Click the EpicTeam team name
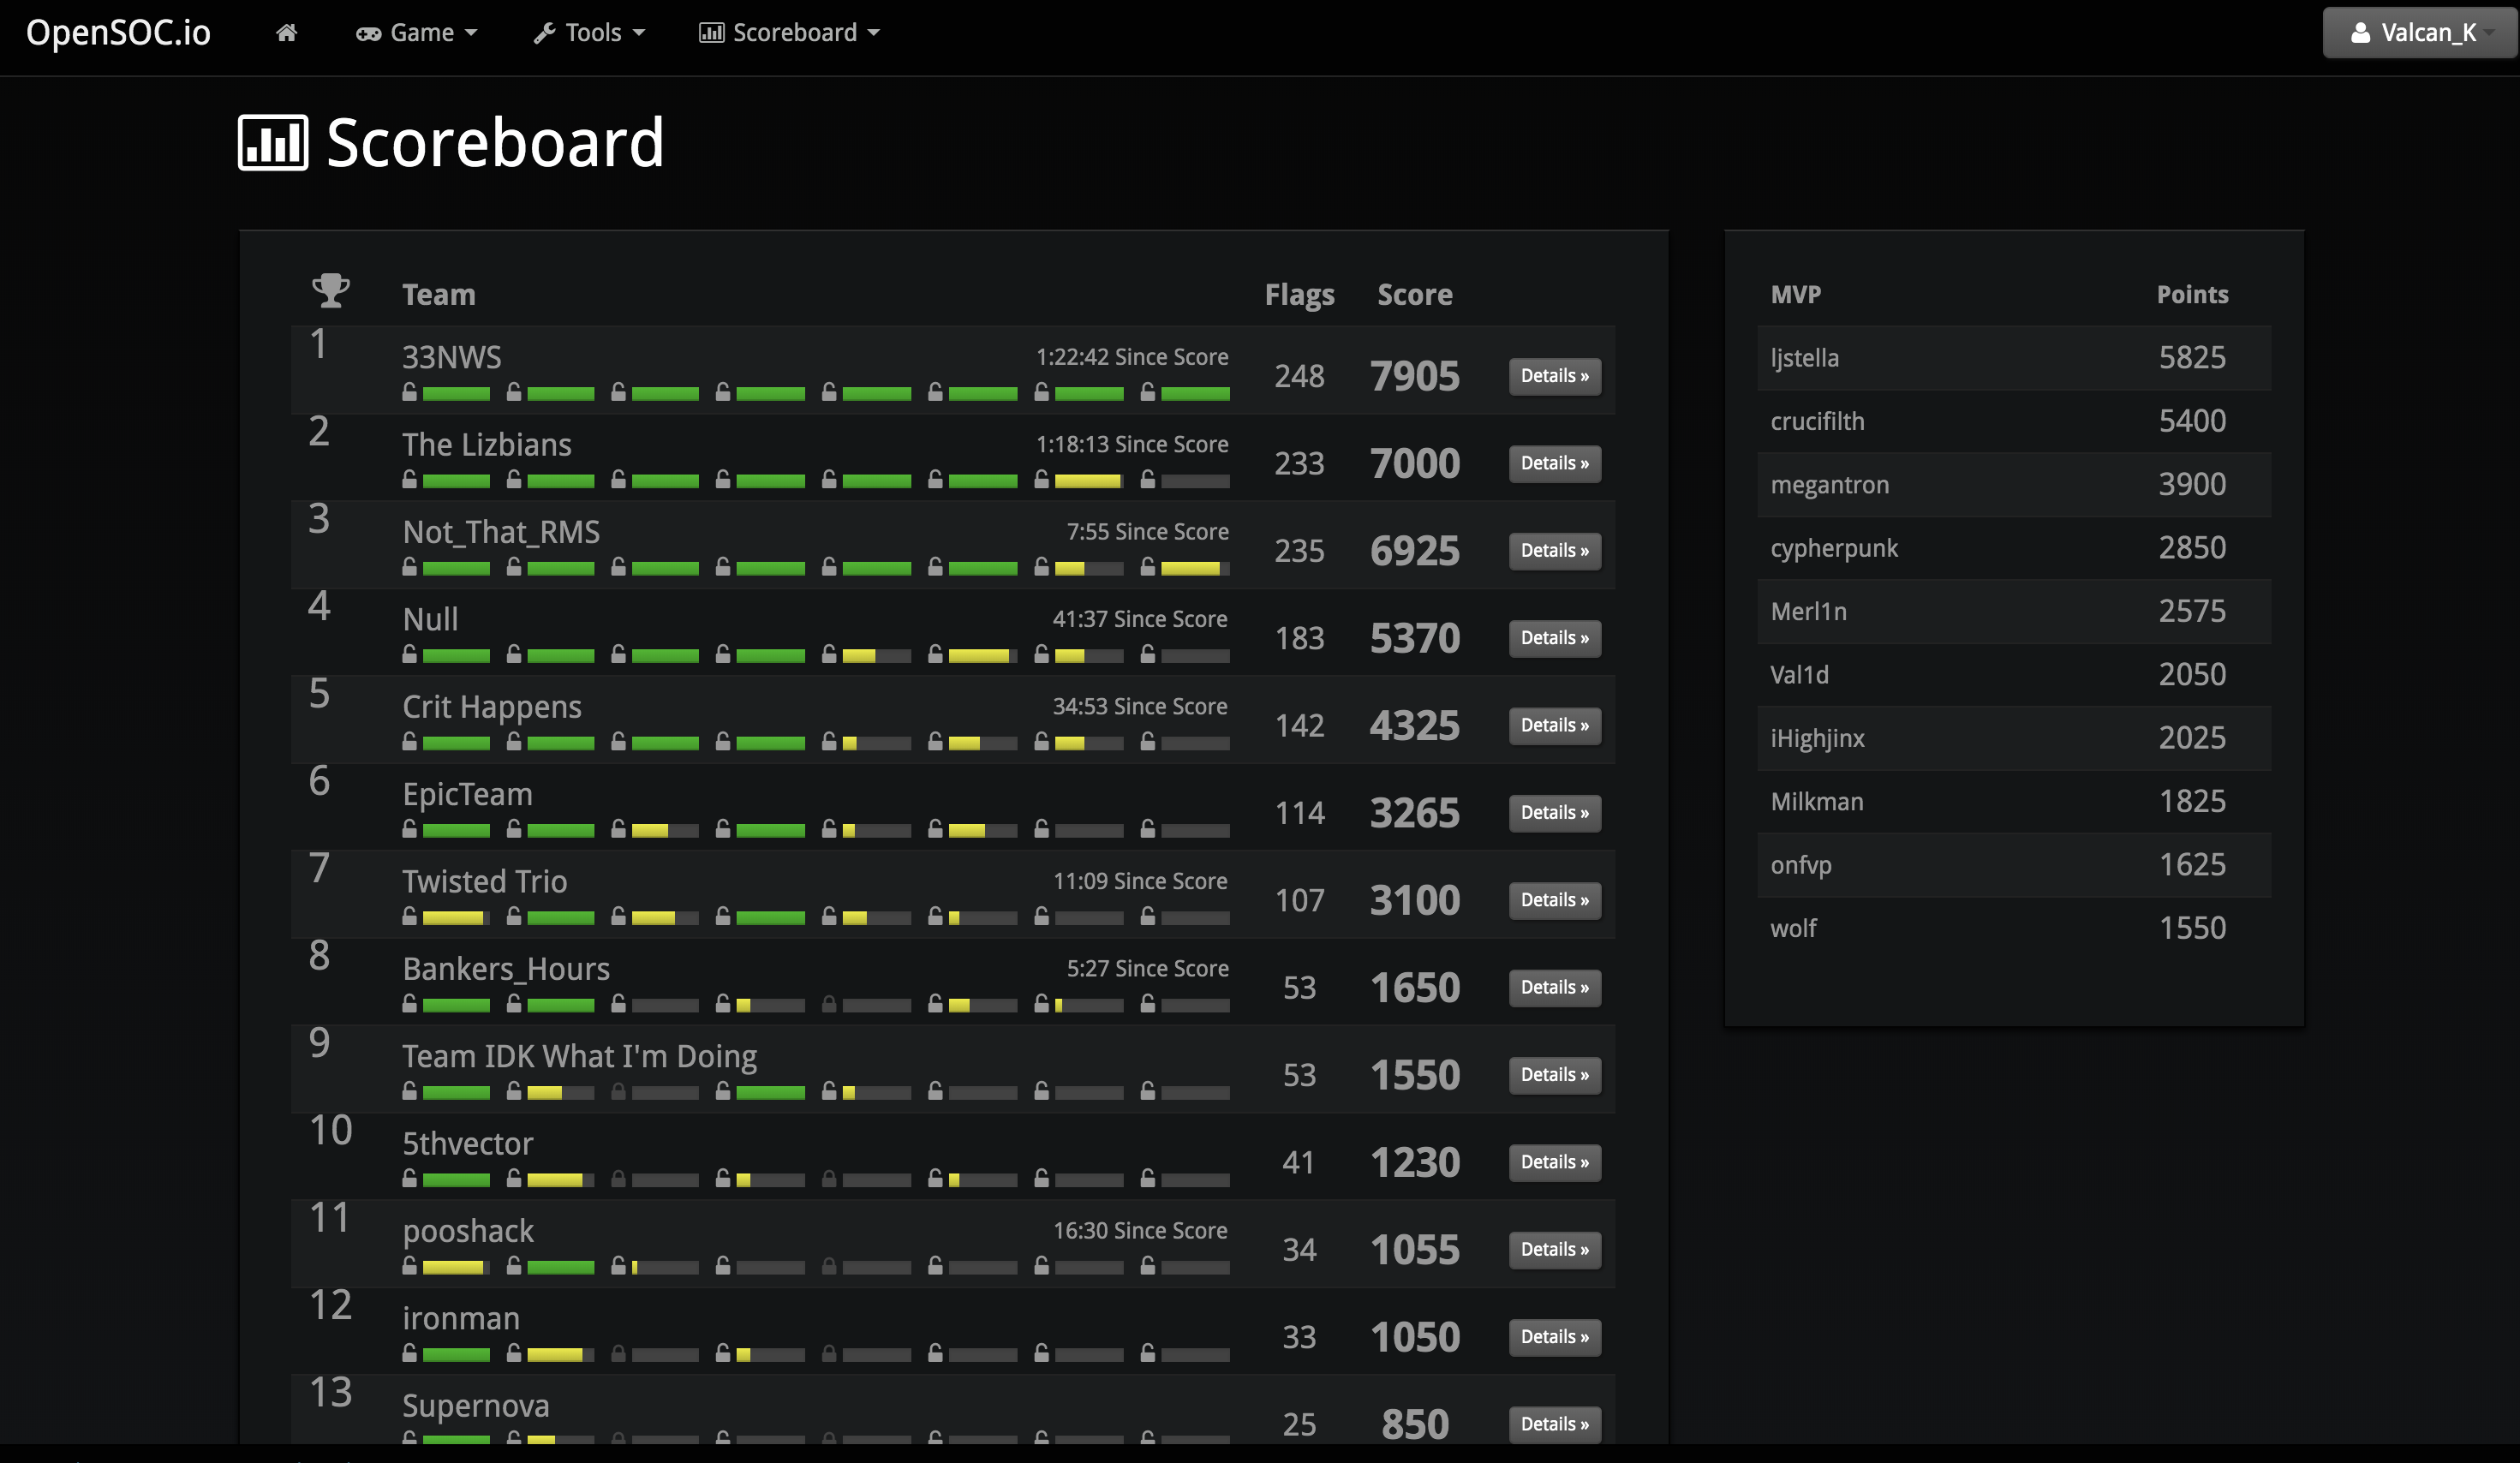The width and height of the screenshot is (2520, 1463). pos(467,795)
